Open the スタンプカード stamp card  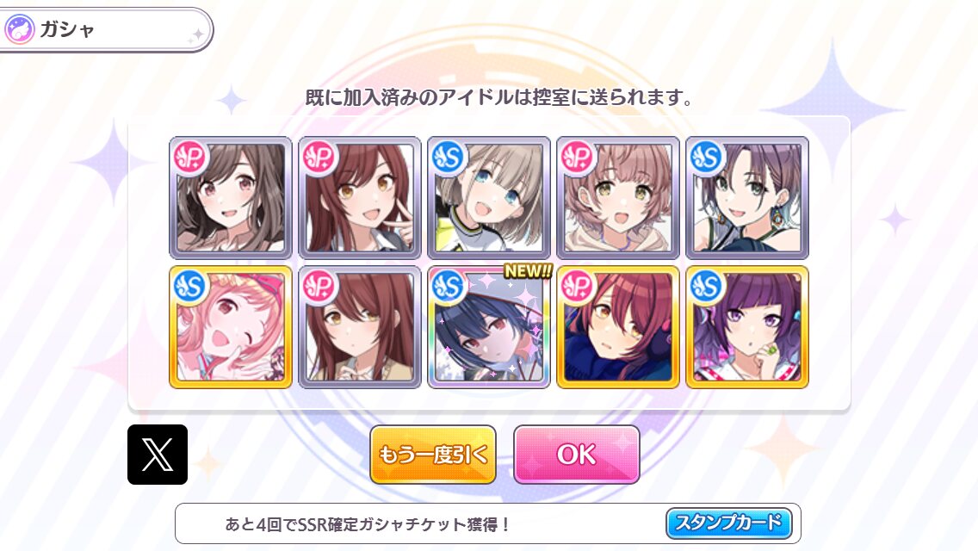[728, 523]
